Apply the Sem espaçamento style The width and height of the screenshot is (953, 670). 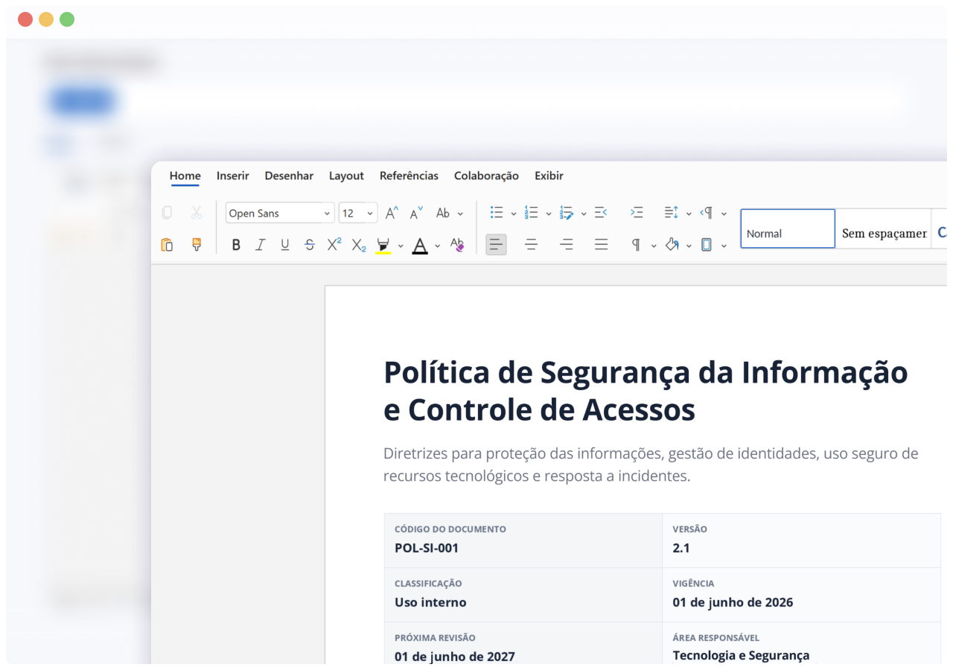coord(884,229)
